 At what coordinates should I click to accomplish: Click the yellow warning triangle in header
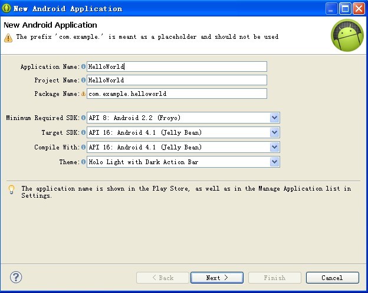(8, 38)
